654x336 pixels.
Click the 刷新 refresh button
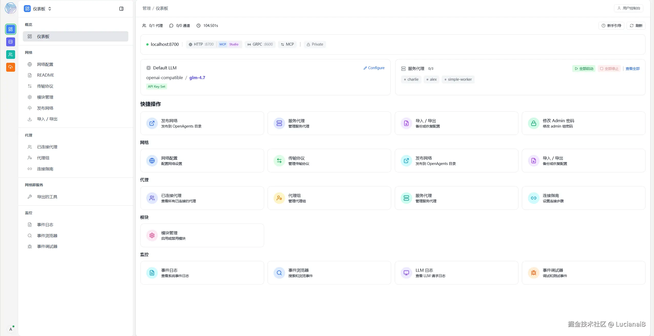click(x=636, y=26)
